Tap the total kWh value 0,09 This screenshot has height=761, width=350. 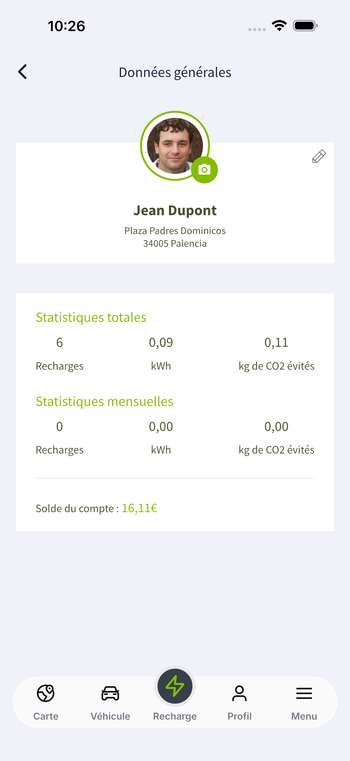pos(161,343)
